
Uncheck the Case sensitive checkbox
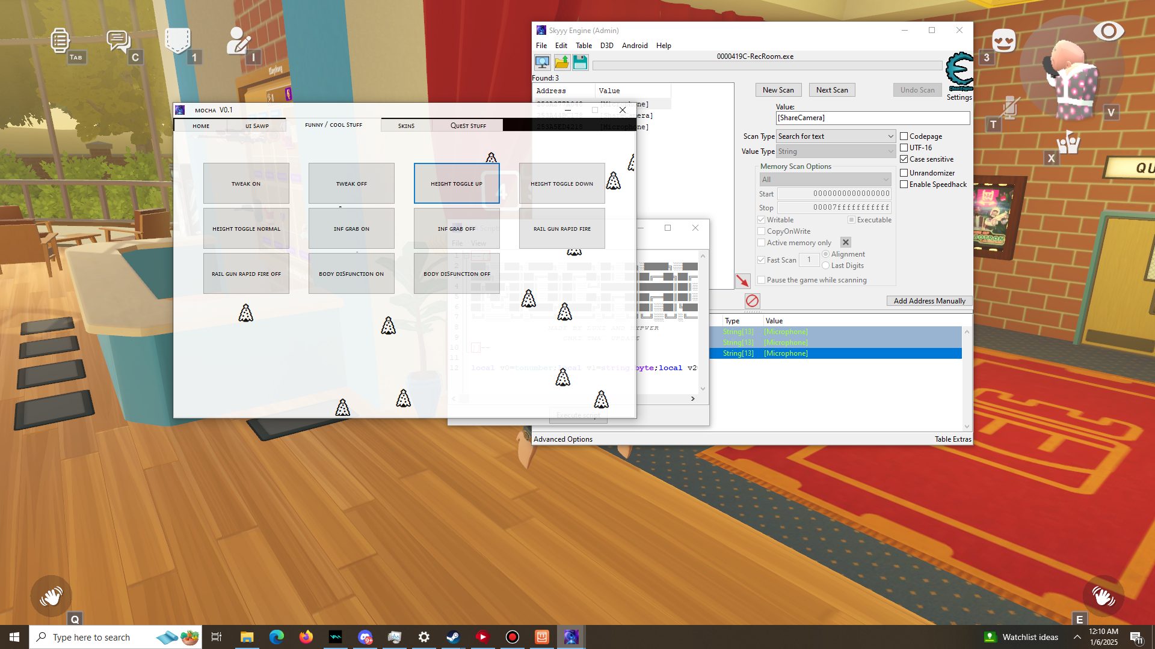(x=904, y=159)
